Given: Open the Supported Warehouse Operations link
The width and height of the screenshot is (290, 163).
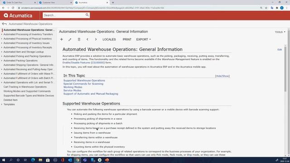Looking at the screenshot, I should pyautogui.click(x=84, y=81).
